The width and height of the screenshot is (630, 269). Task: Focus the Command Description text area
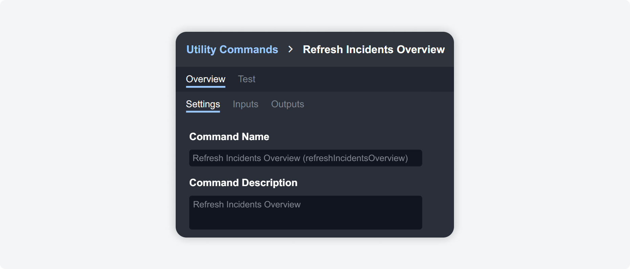(x=305, y=212)
